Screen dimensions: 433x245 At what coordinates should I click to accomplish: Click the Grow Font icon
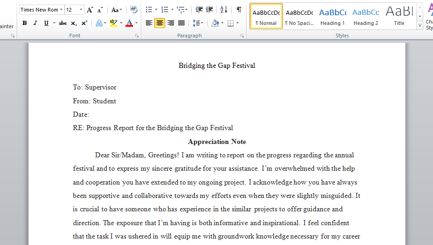click(x=90, y=10)
